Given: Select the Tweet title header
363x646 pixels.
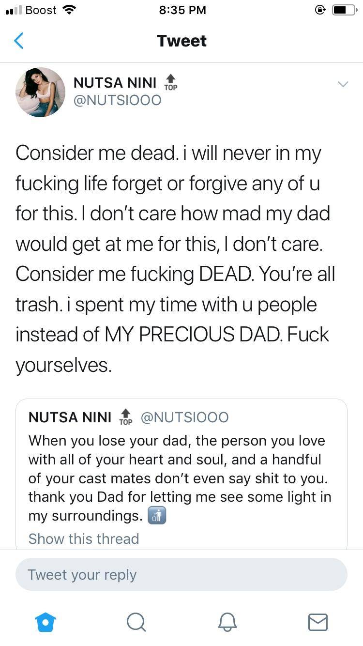Looking at the screenshot, I should [181, 41].
